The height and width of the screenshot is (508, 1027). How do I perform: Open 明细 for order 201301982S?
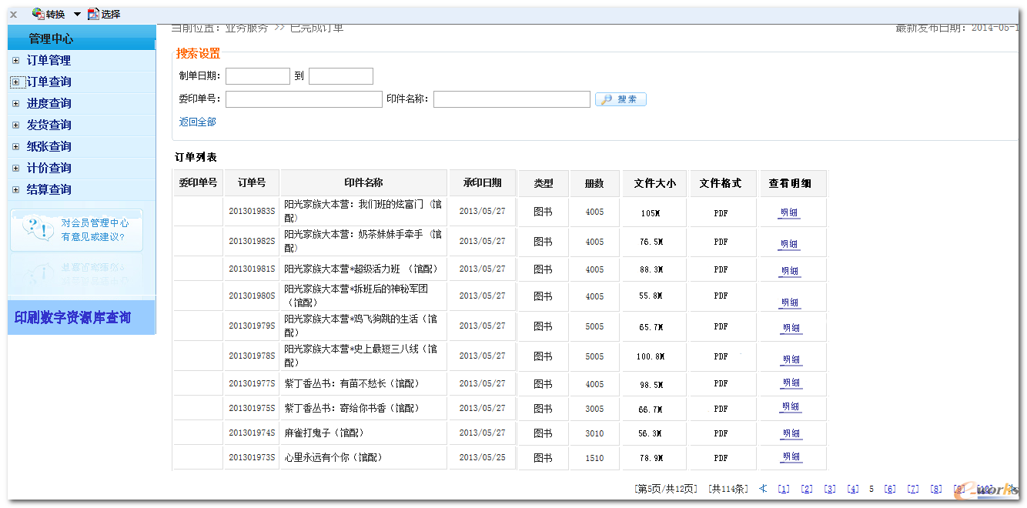(789, 244)
